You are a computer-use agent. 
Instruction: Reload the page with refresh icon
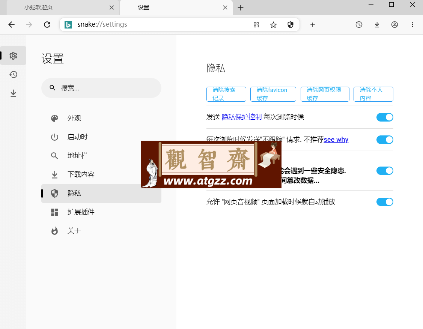tap(47, 25)
